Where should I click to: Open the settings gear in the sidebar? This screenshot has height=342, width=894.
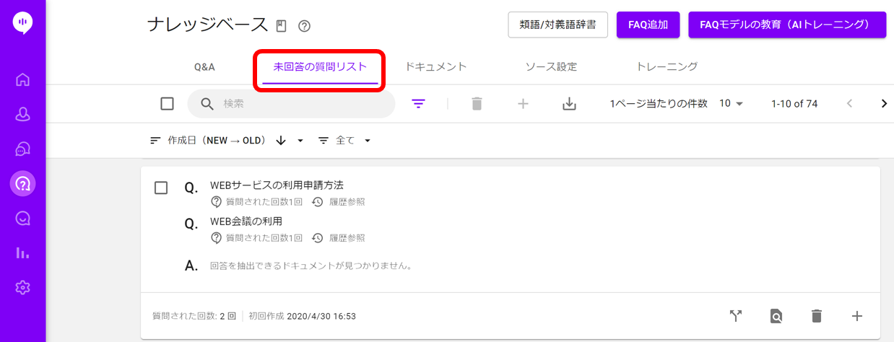(22, 288)
